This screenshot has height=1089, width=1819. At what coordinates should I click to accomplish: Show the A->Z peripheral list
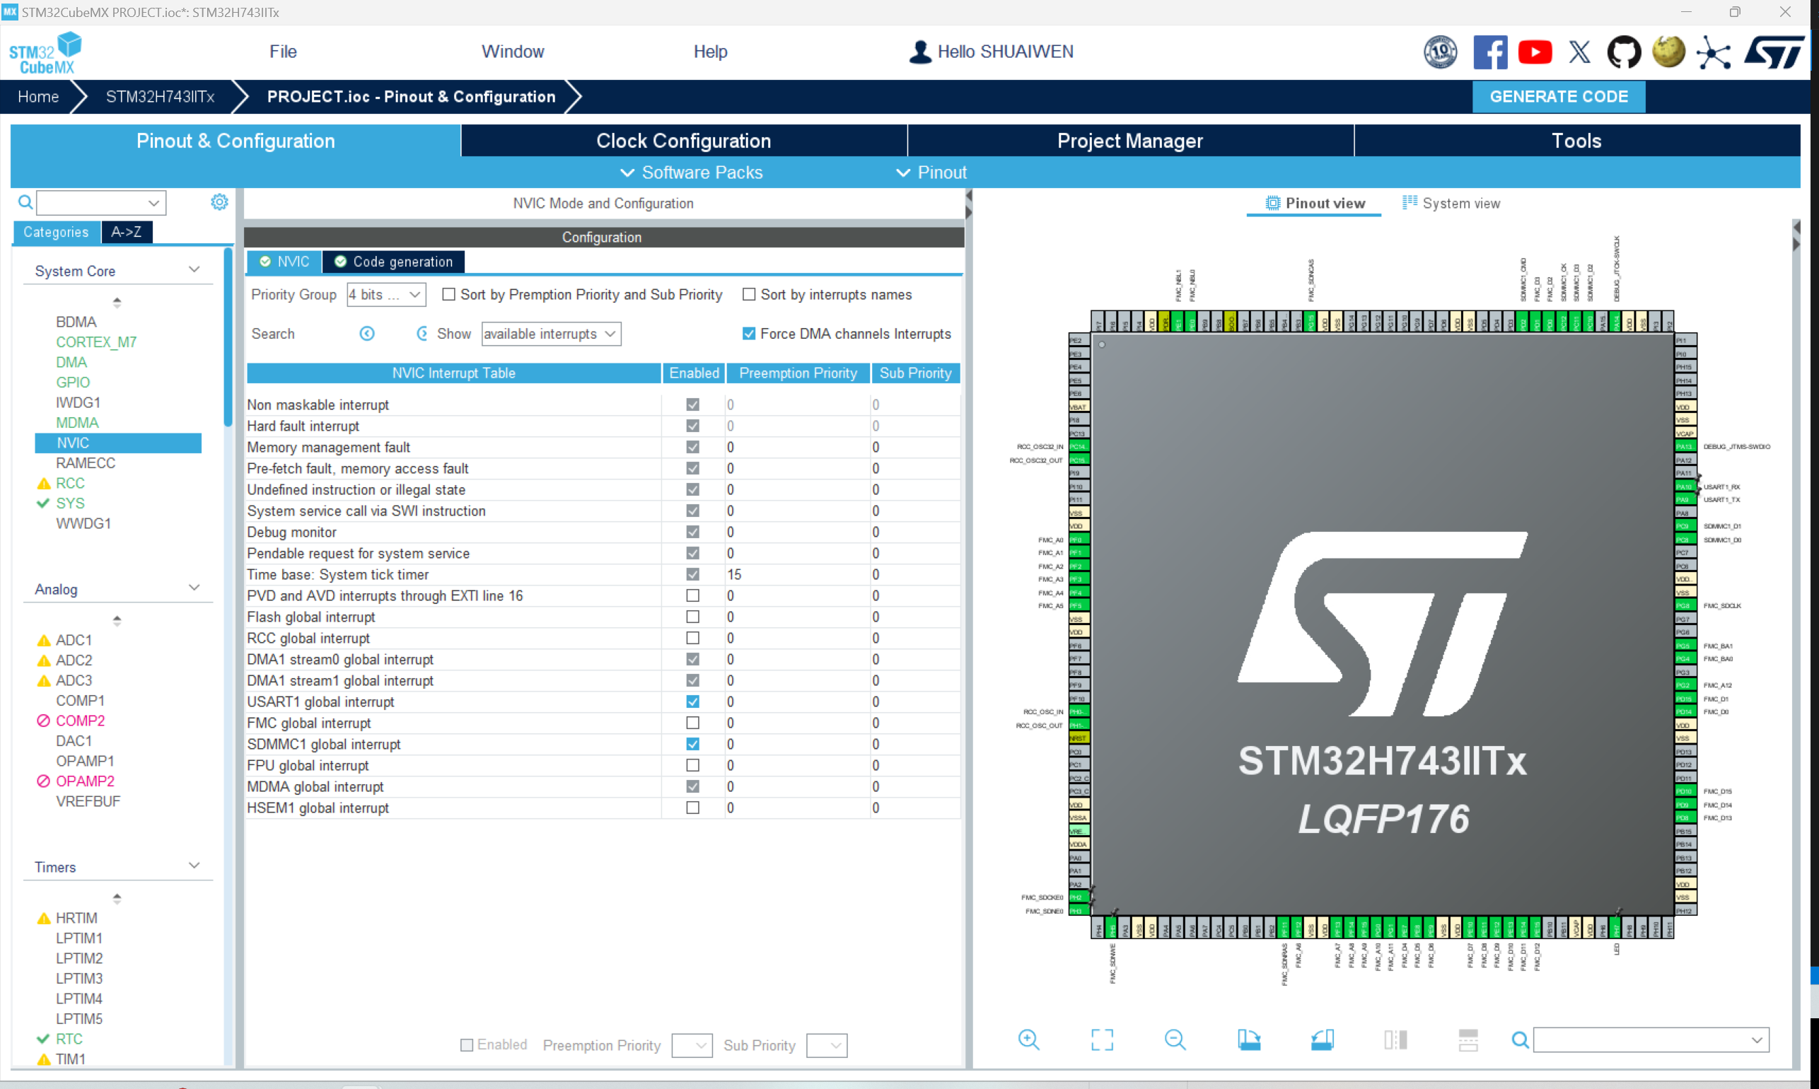coord(126,232)
